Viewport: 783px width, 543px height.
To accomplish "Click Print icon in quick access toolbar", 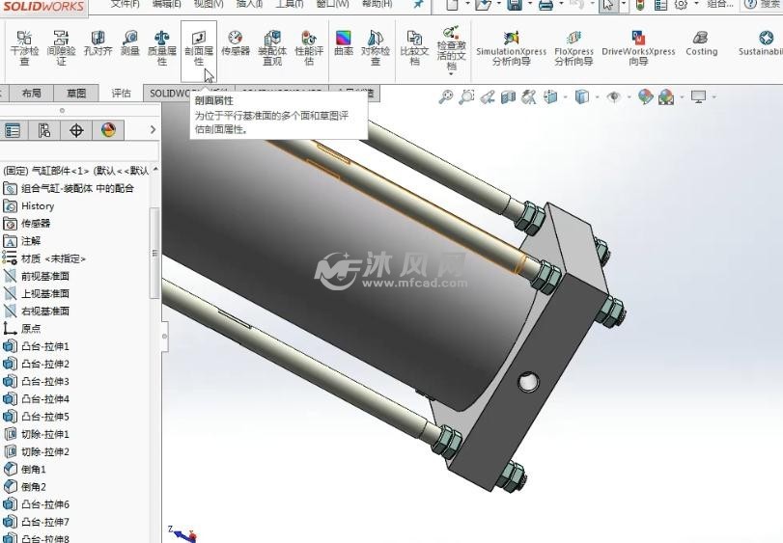I will [x=546, y=5].
